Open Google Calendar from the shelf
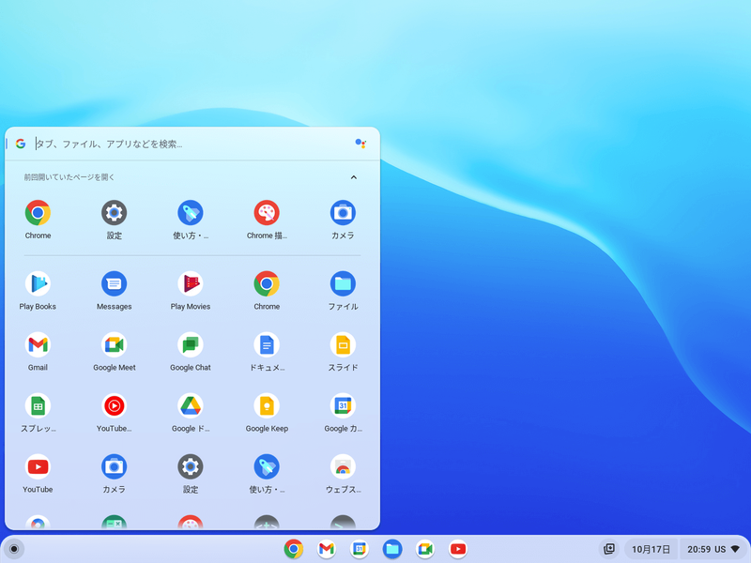The image size is (751, 563). pyautogui.click(x=360, y=549)
